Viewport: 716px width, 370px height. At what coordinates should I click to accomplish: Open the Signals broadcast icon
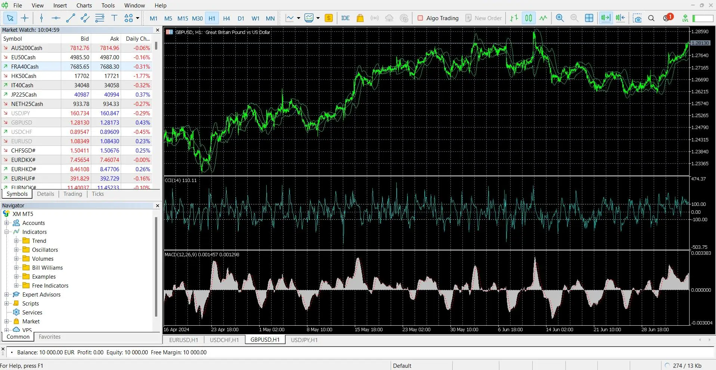[375, 18]
